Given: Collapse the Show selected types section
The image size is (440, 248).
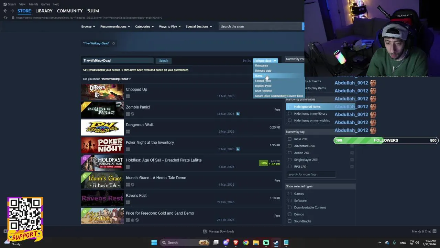Looking at the screenshot, I should click(x=320, y=186).
